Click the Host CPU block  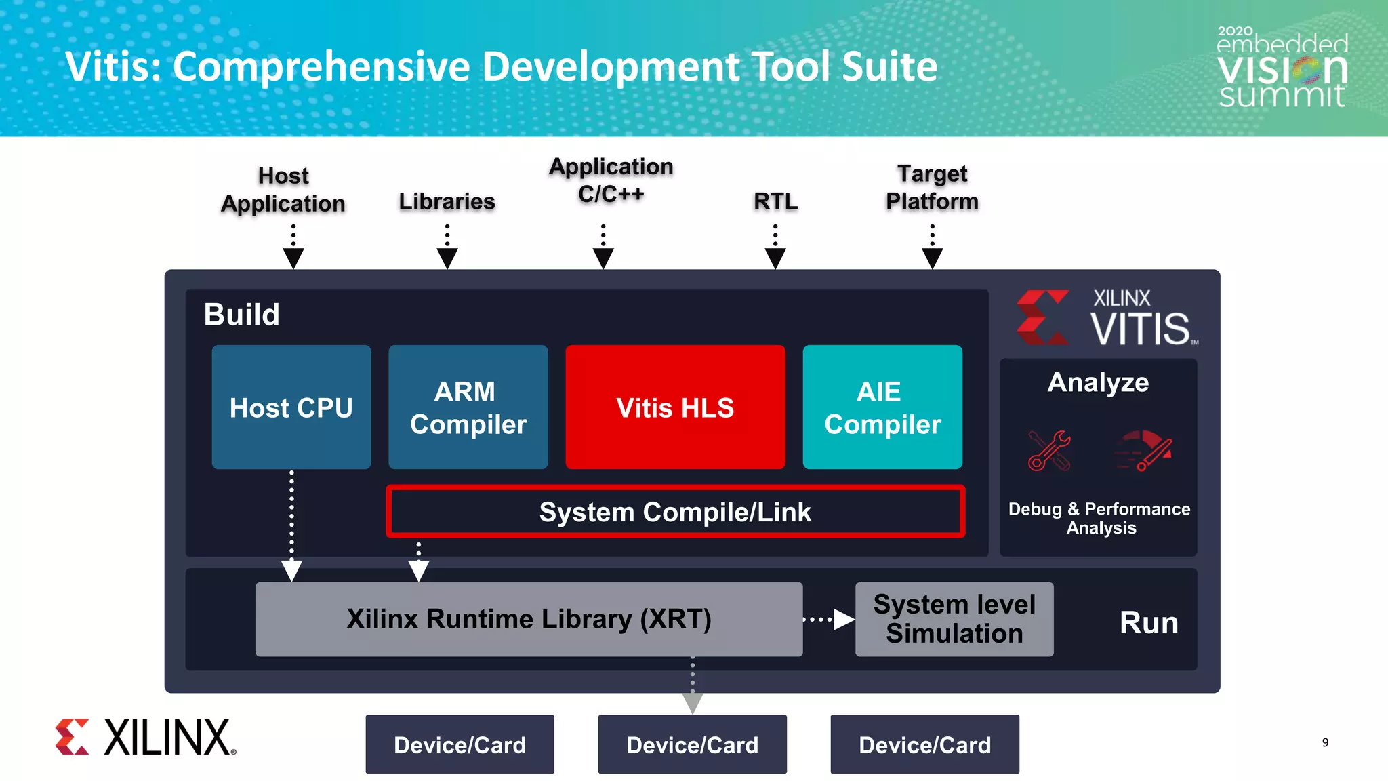coord(291,407)
